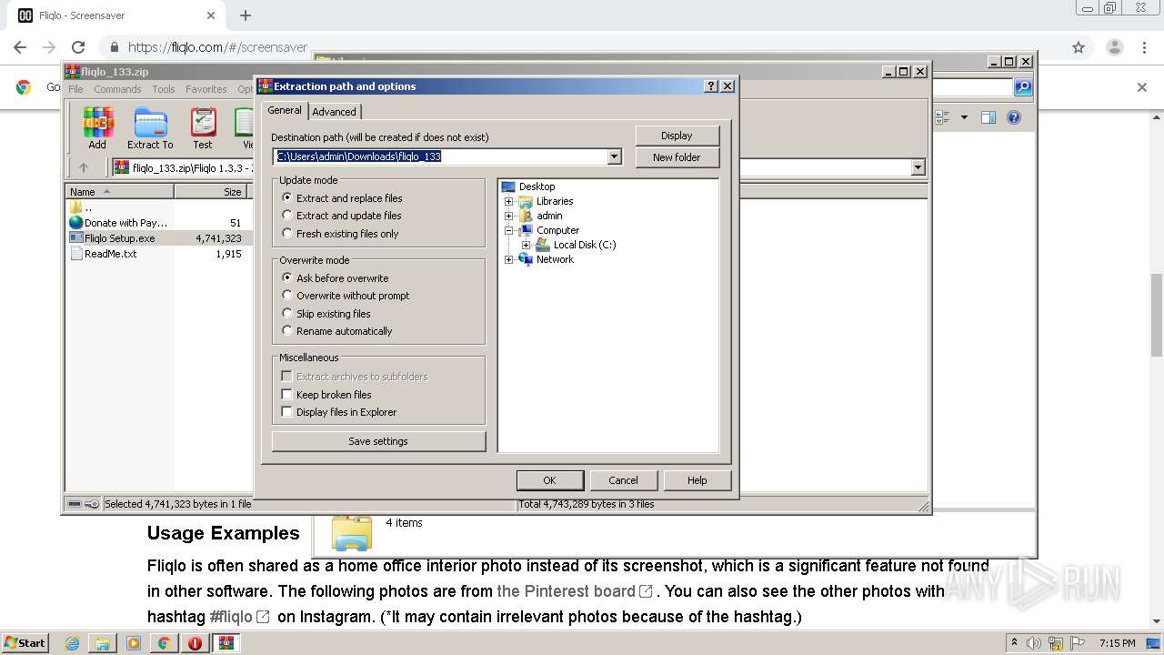The image size is (1164, 655).
Task: Click Cancel in extraction dialog
Action: 623,480
